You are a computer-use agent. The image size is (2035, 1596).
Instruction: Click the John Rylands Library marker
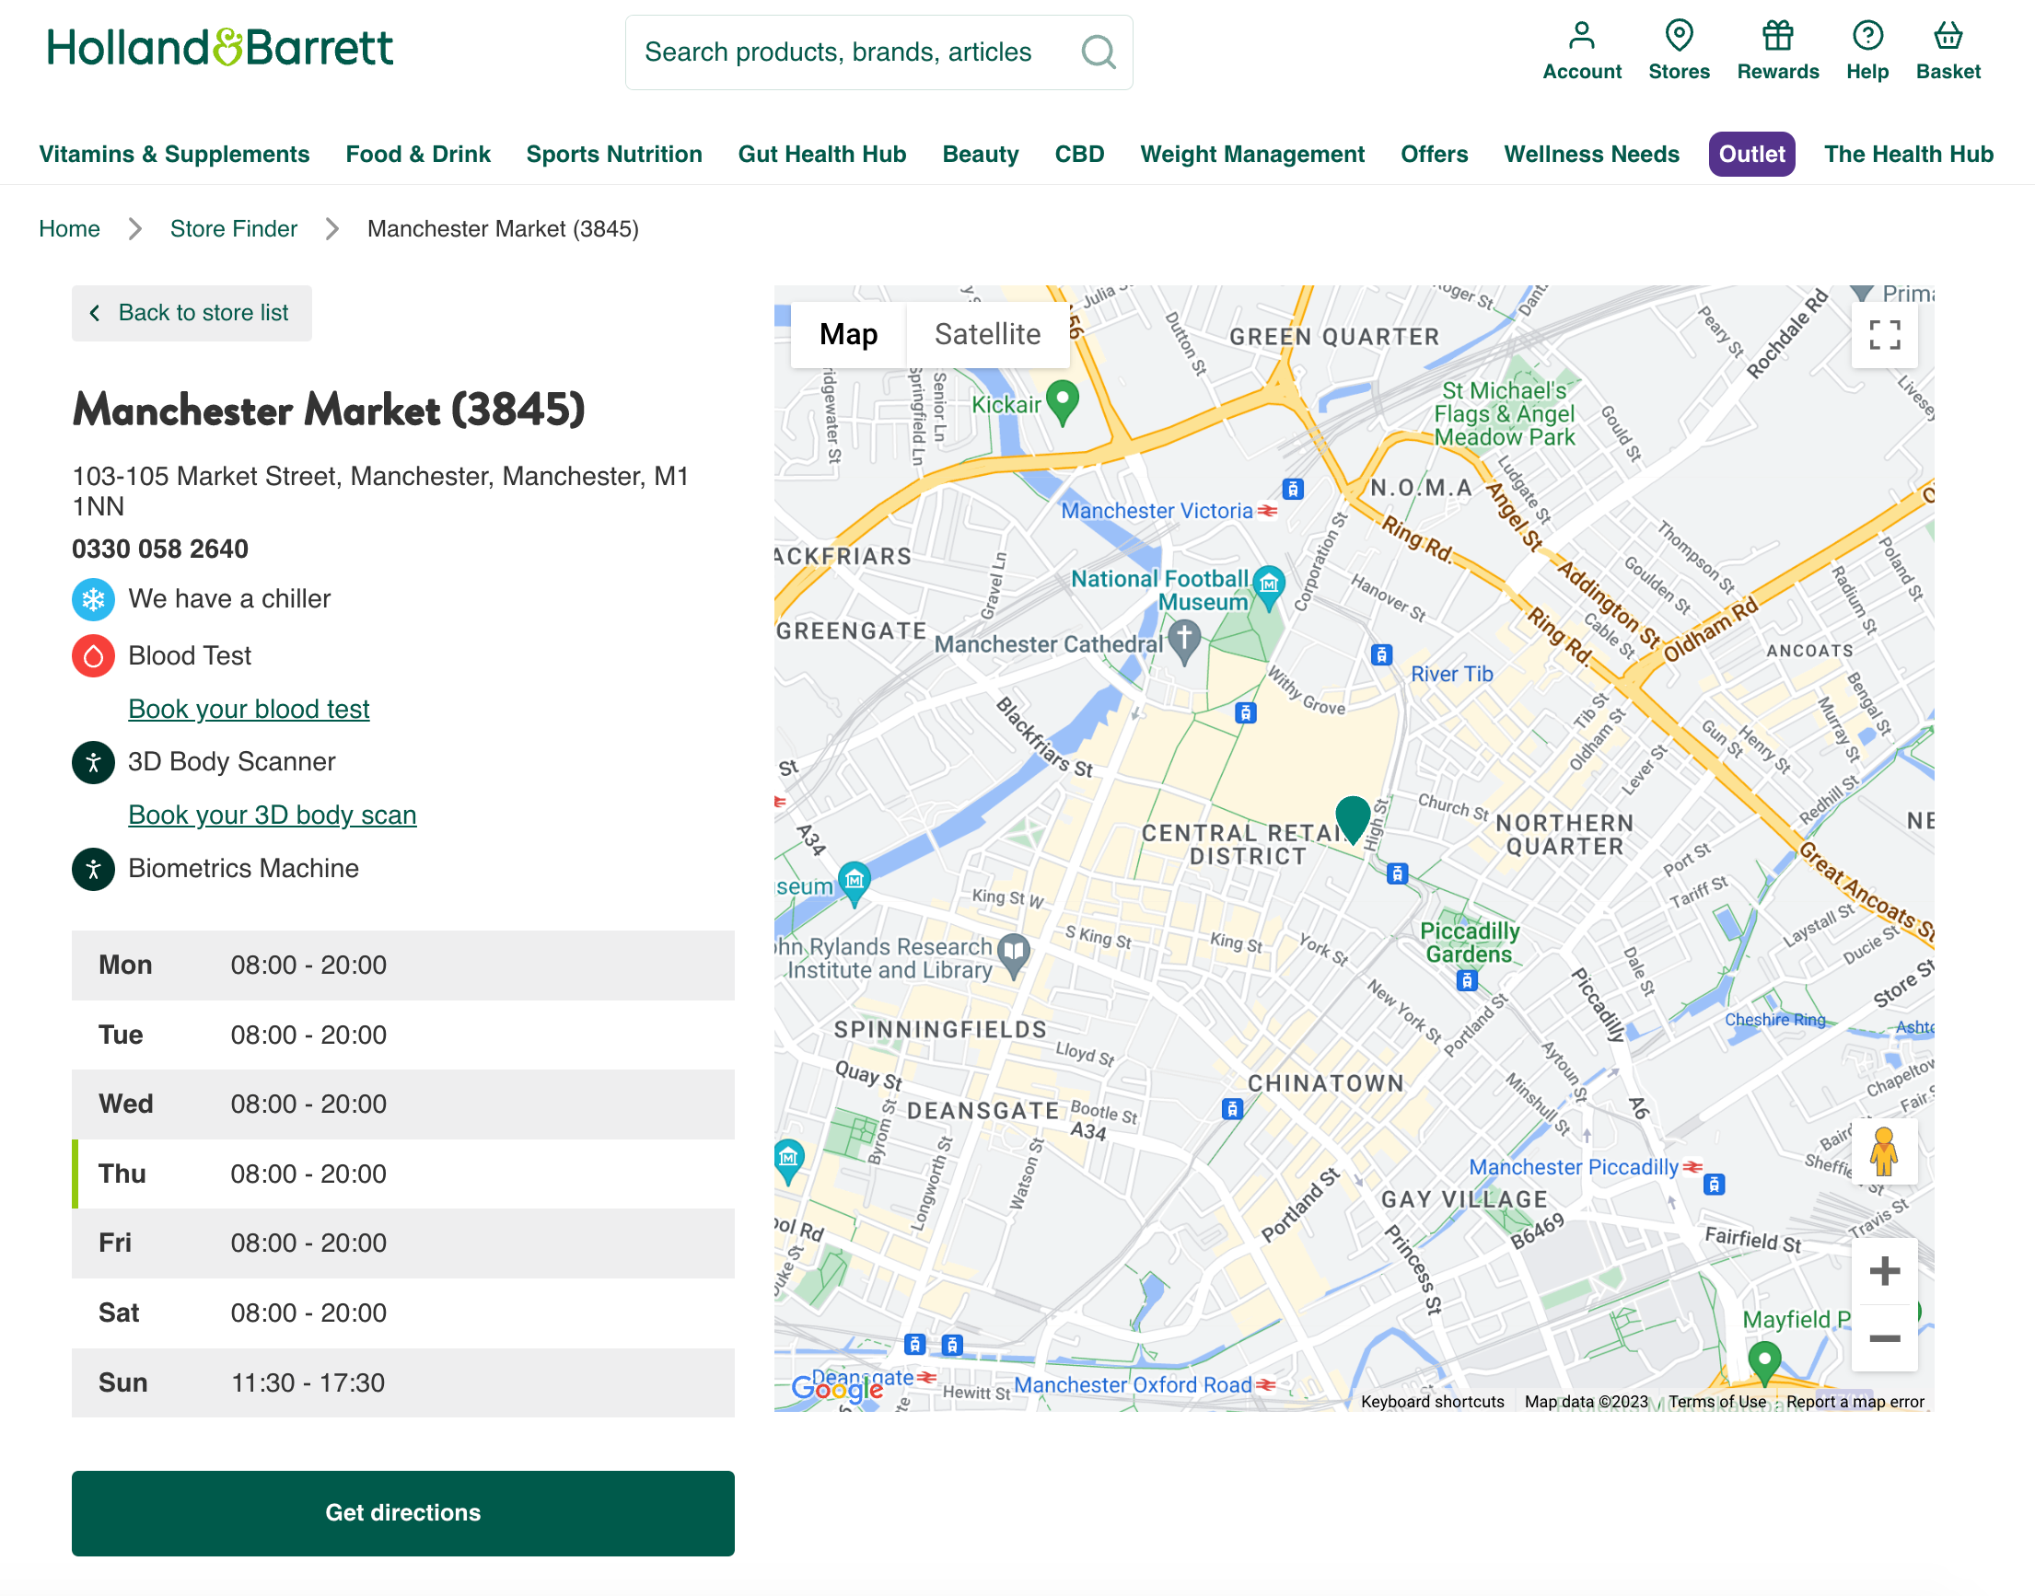coord(1013,955)
